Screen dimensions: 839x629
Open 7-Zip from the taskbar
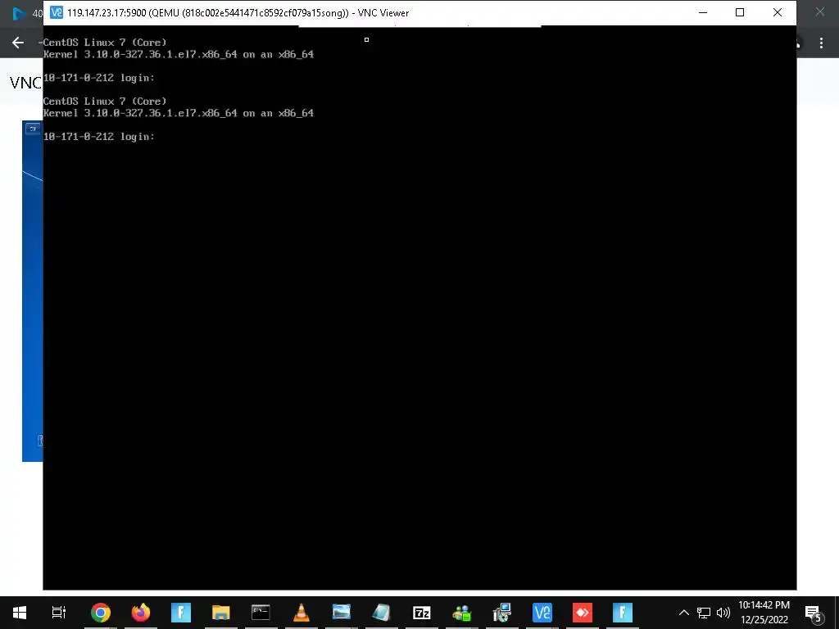[422, 613]
